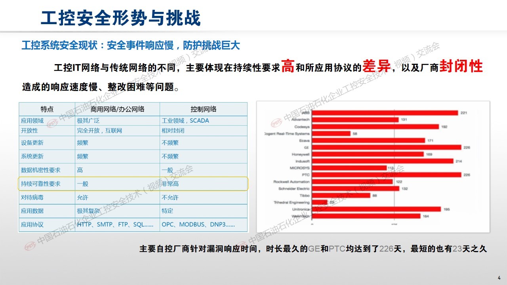This screenshot has width=507, height=285.
Task: Click the cell 允许 in the 商用网络 column
Action: click(83, 197)
